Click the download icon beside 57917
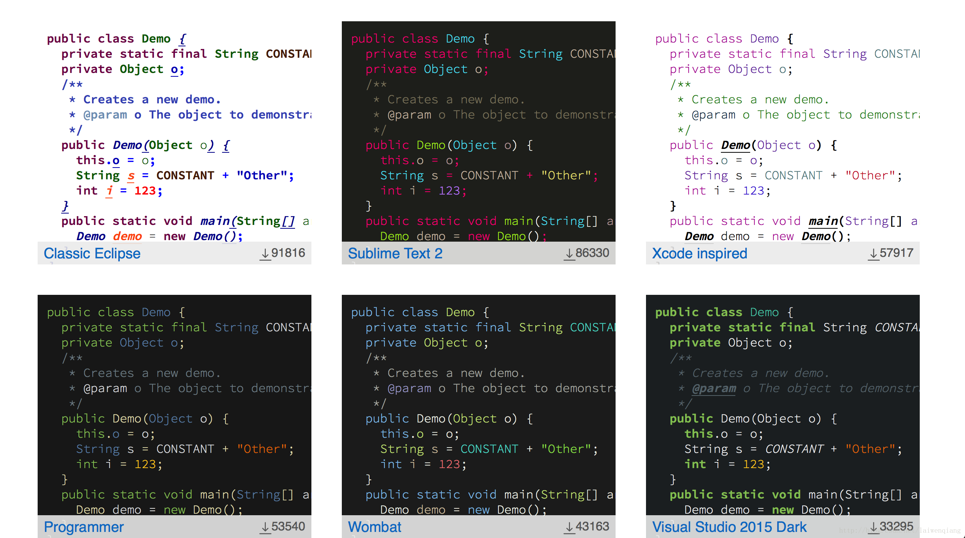965x538 pixels. 873,254
